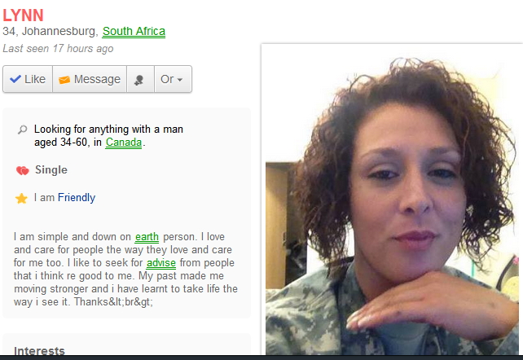Click the Last seen 17 hours ago text
523x360 pixels.
[x=58, y=49]
